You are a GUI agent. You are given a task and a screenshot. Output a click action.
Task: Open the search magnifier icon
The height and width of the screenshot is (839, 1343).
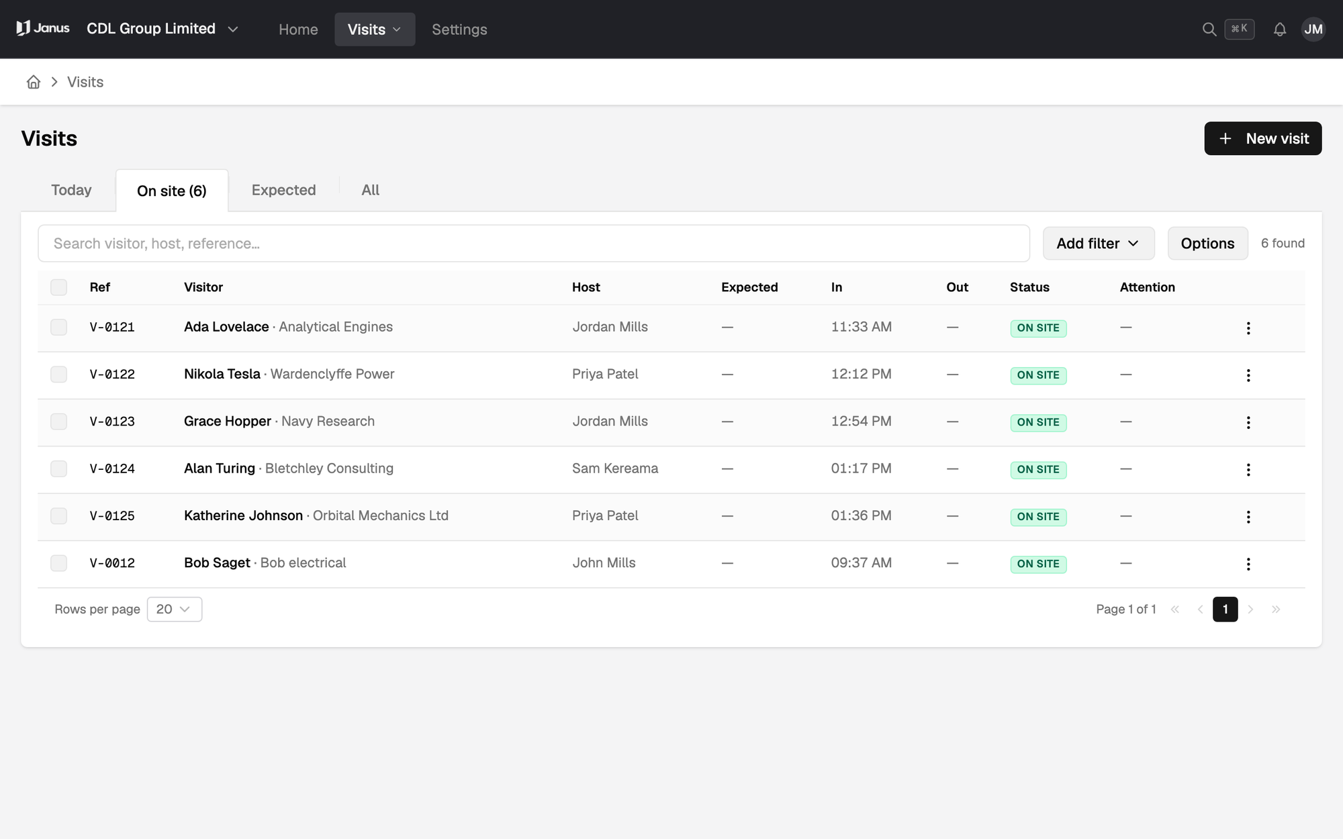click(x=1209, y=29)
